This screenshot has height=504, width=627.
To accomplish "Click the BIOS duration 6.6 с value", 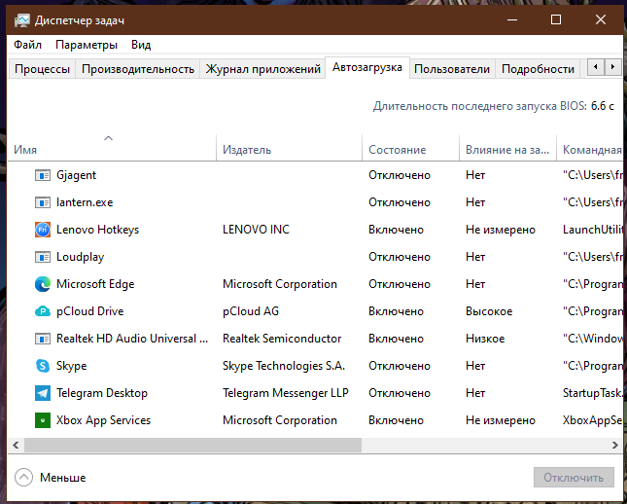I will click(x=603, y=106).
